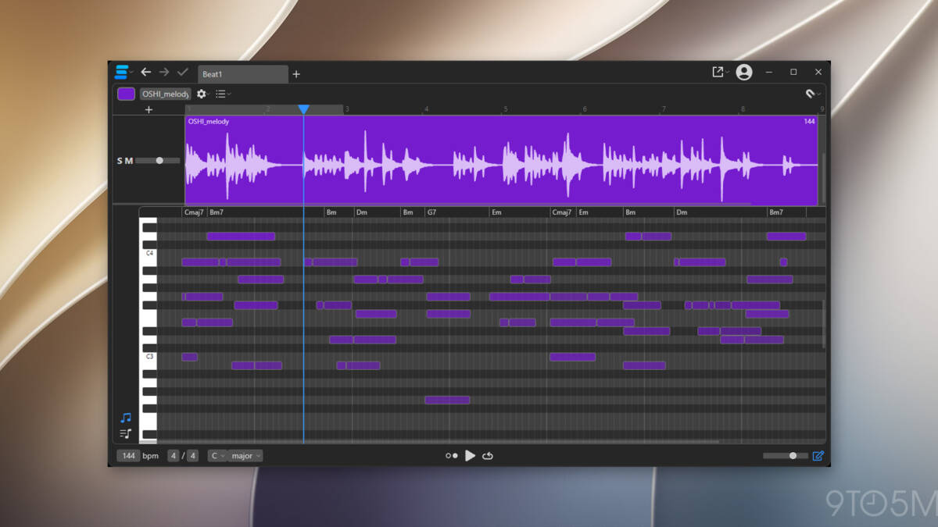
Task: Add a new project tab
Action: 296,74
